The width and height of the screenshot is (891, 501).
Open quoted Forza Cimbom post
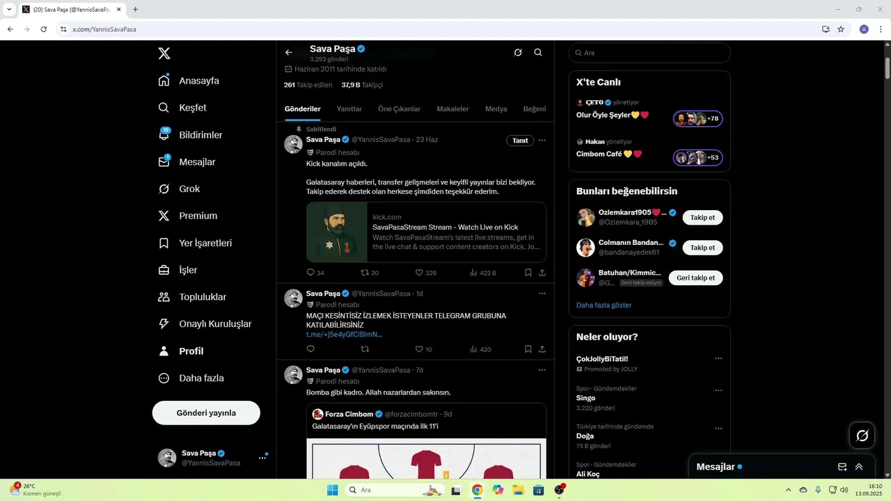pyautogui.click(x=426, y=440)
